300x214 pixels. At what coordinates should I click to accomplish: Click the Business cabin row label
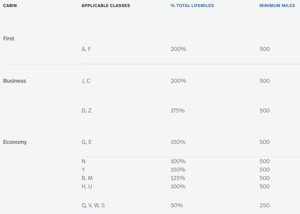click(x=14, y=81)
